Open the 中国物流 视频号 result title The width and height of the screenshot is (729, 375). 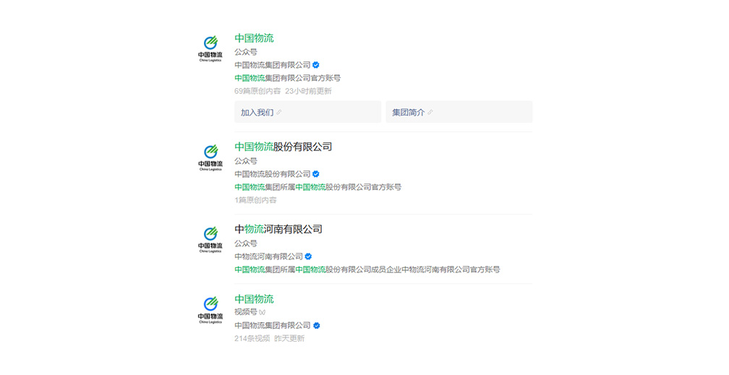pos(254,299)
